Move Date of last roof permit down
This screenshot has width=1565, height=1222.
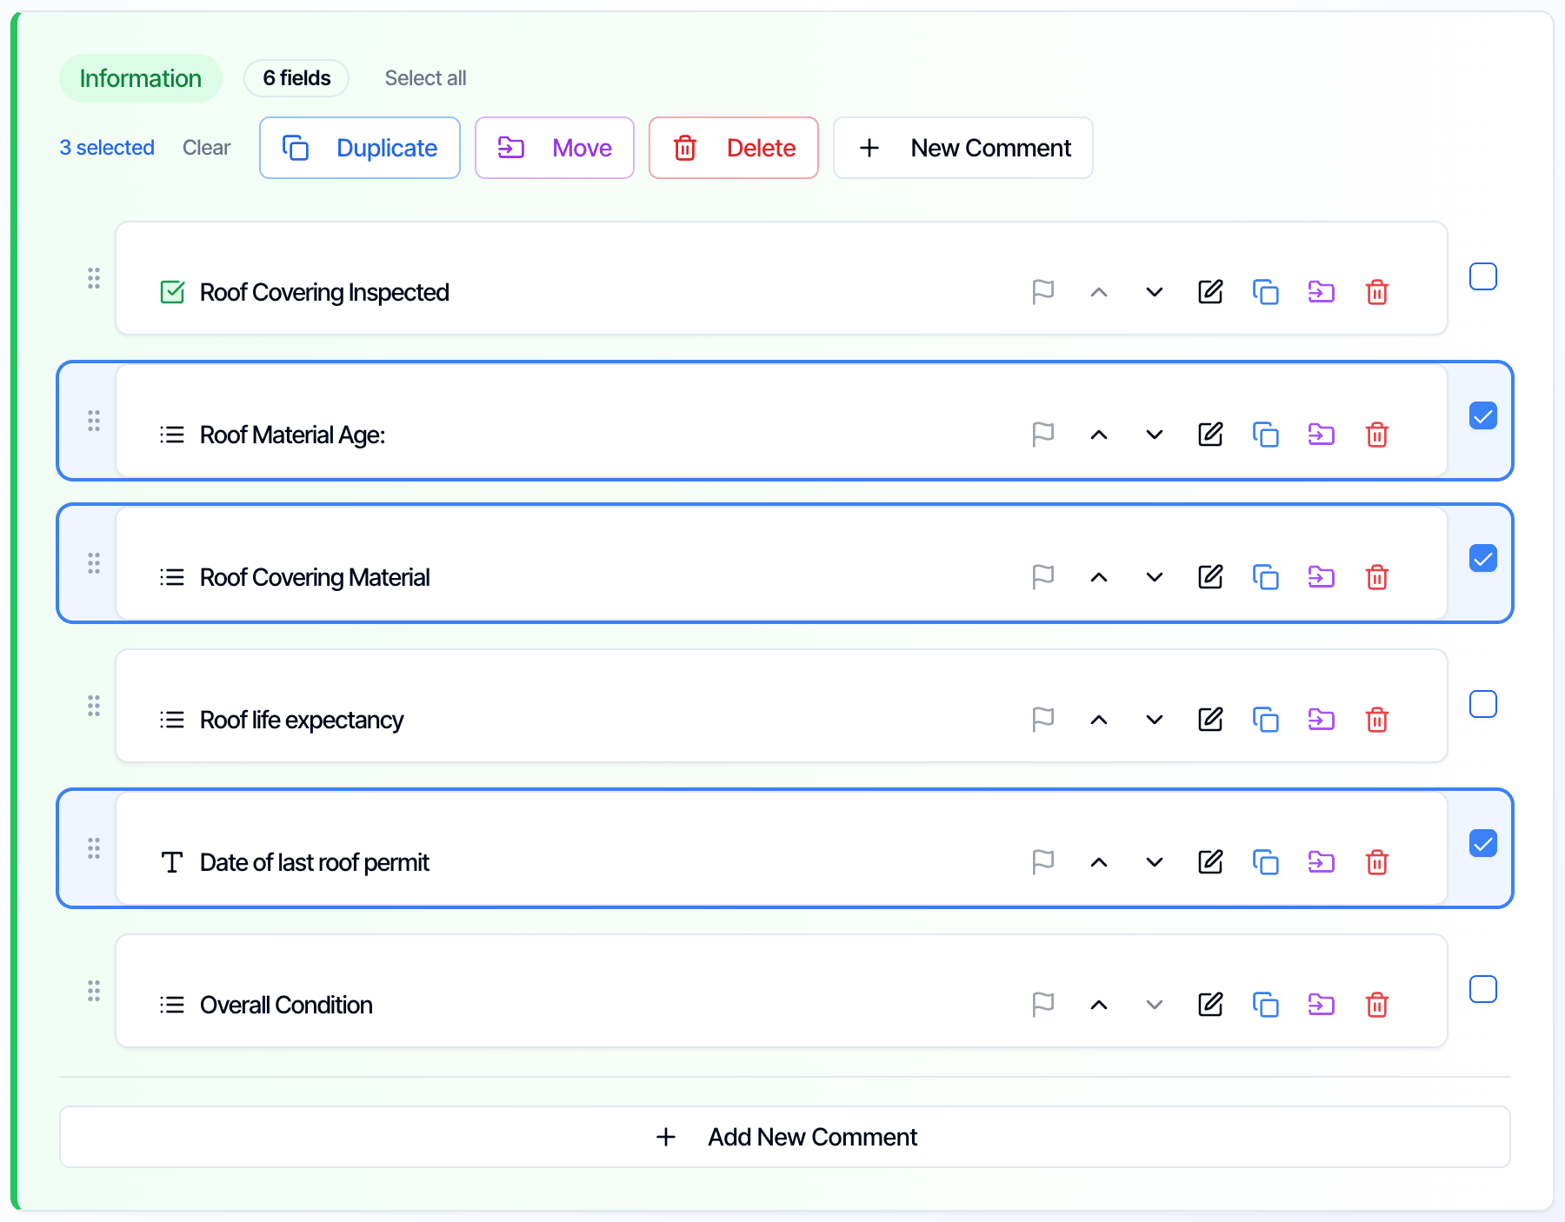(1155, 862)
